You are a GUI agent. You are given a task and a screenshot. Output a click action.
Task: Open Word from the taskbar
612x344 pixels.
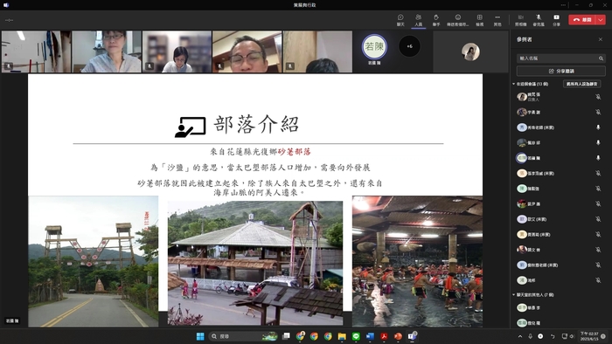(370, 336)
